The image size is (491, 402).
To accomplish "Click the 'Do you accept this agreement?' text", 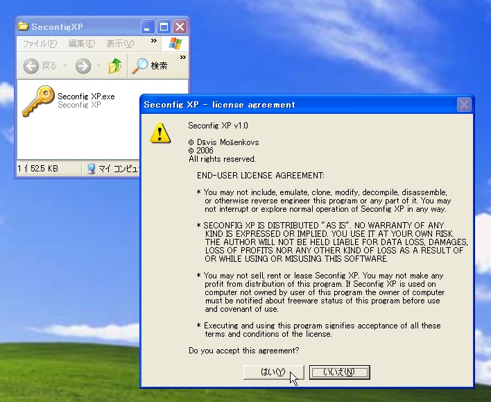I will coord(243,351).
